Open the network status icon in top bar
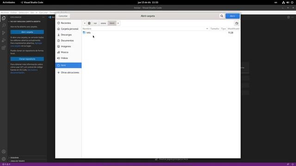This screenshot has width=296, height=166. tap(284, 2)
